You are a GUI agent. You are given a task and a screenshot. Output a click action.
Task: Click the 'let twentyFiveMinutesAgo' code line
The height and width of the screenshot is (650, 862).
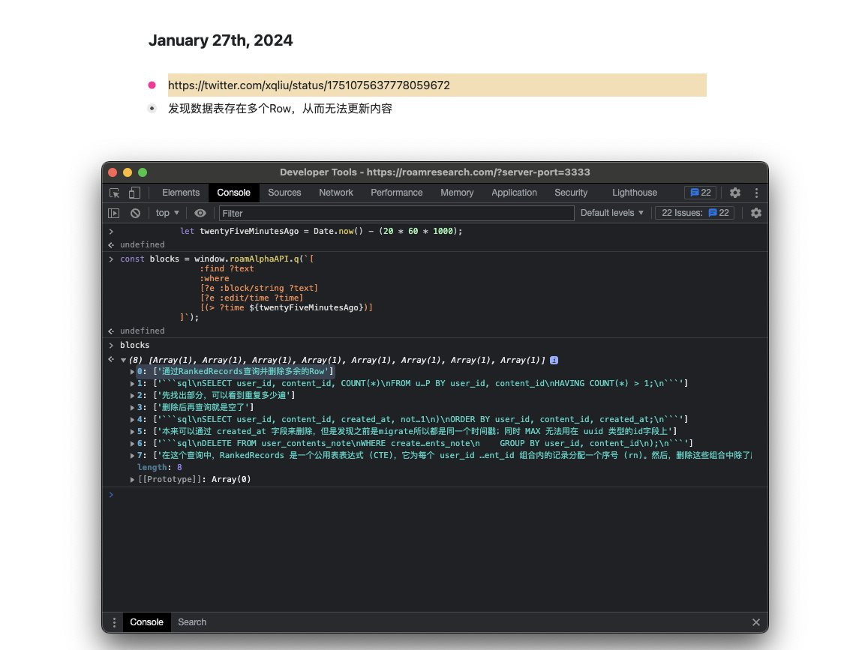(321, 232)
